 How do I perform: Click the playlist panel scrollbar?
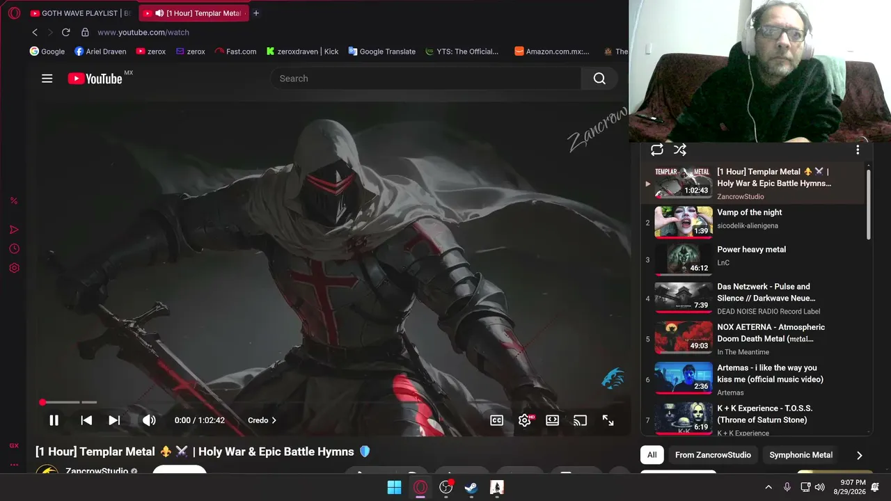tap(868, 205)
